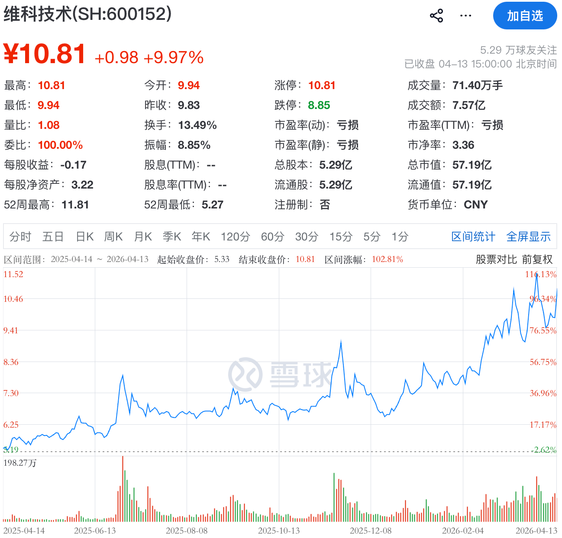
Task: Show the 1分 interval chart
Action: pyautogui.click(x=400, y=237)
